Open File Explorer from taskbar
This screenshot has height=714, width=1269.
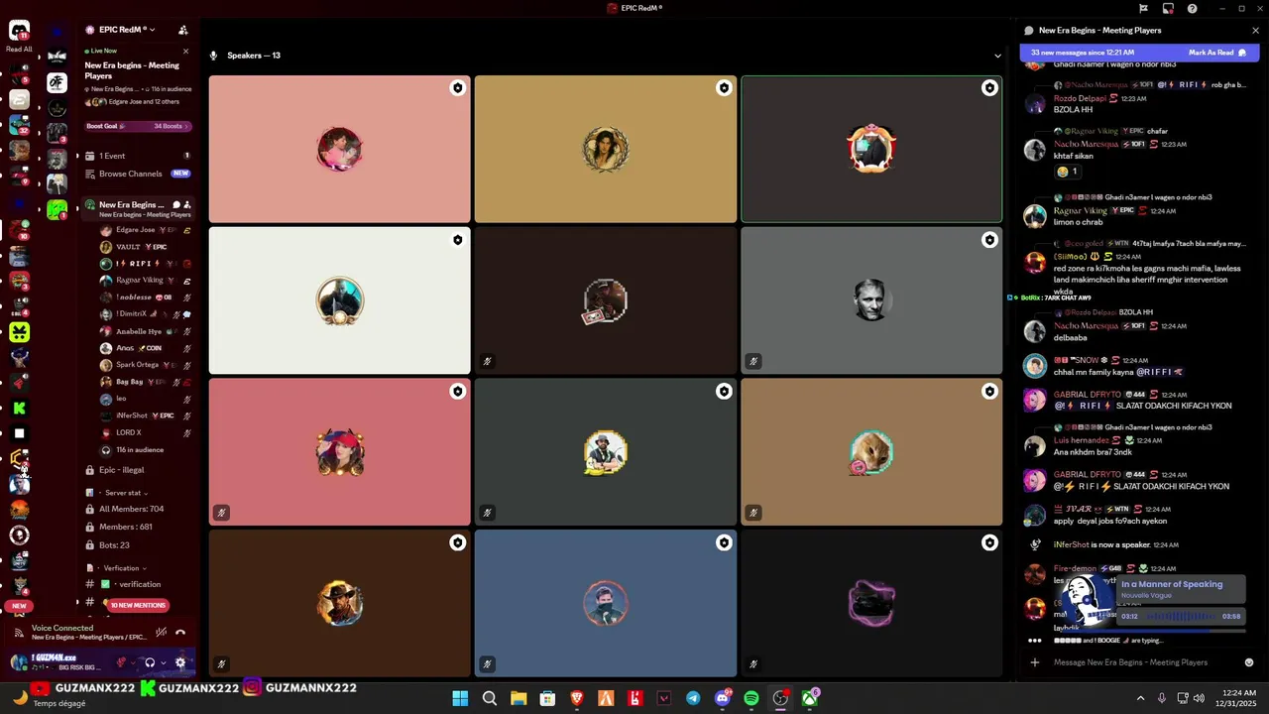519,698
